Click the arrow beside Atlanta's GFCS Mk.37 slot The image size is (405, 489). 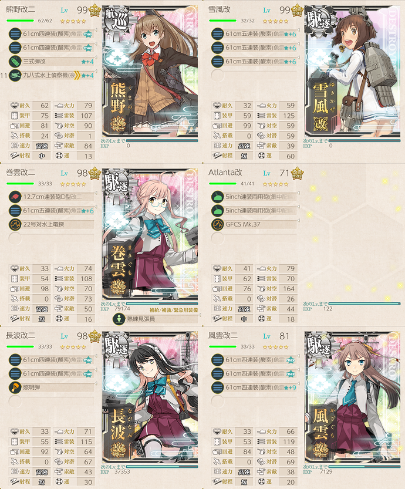(298, 221)
